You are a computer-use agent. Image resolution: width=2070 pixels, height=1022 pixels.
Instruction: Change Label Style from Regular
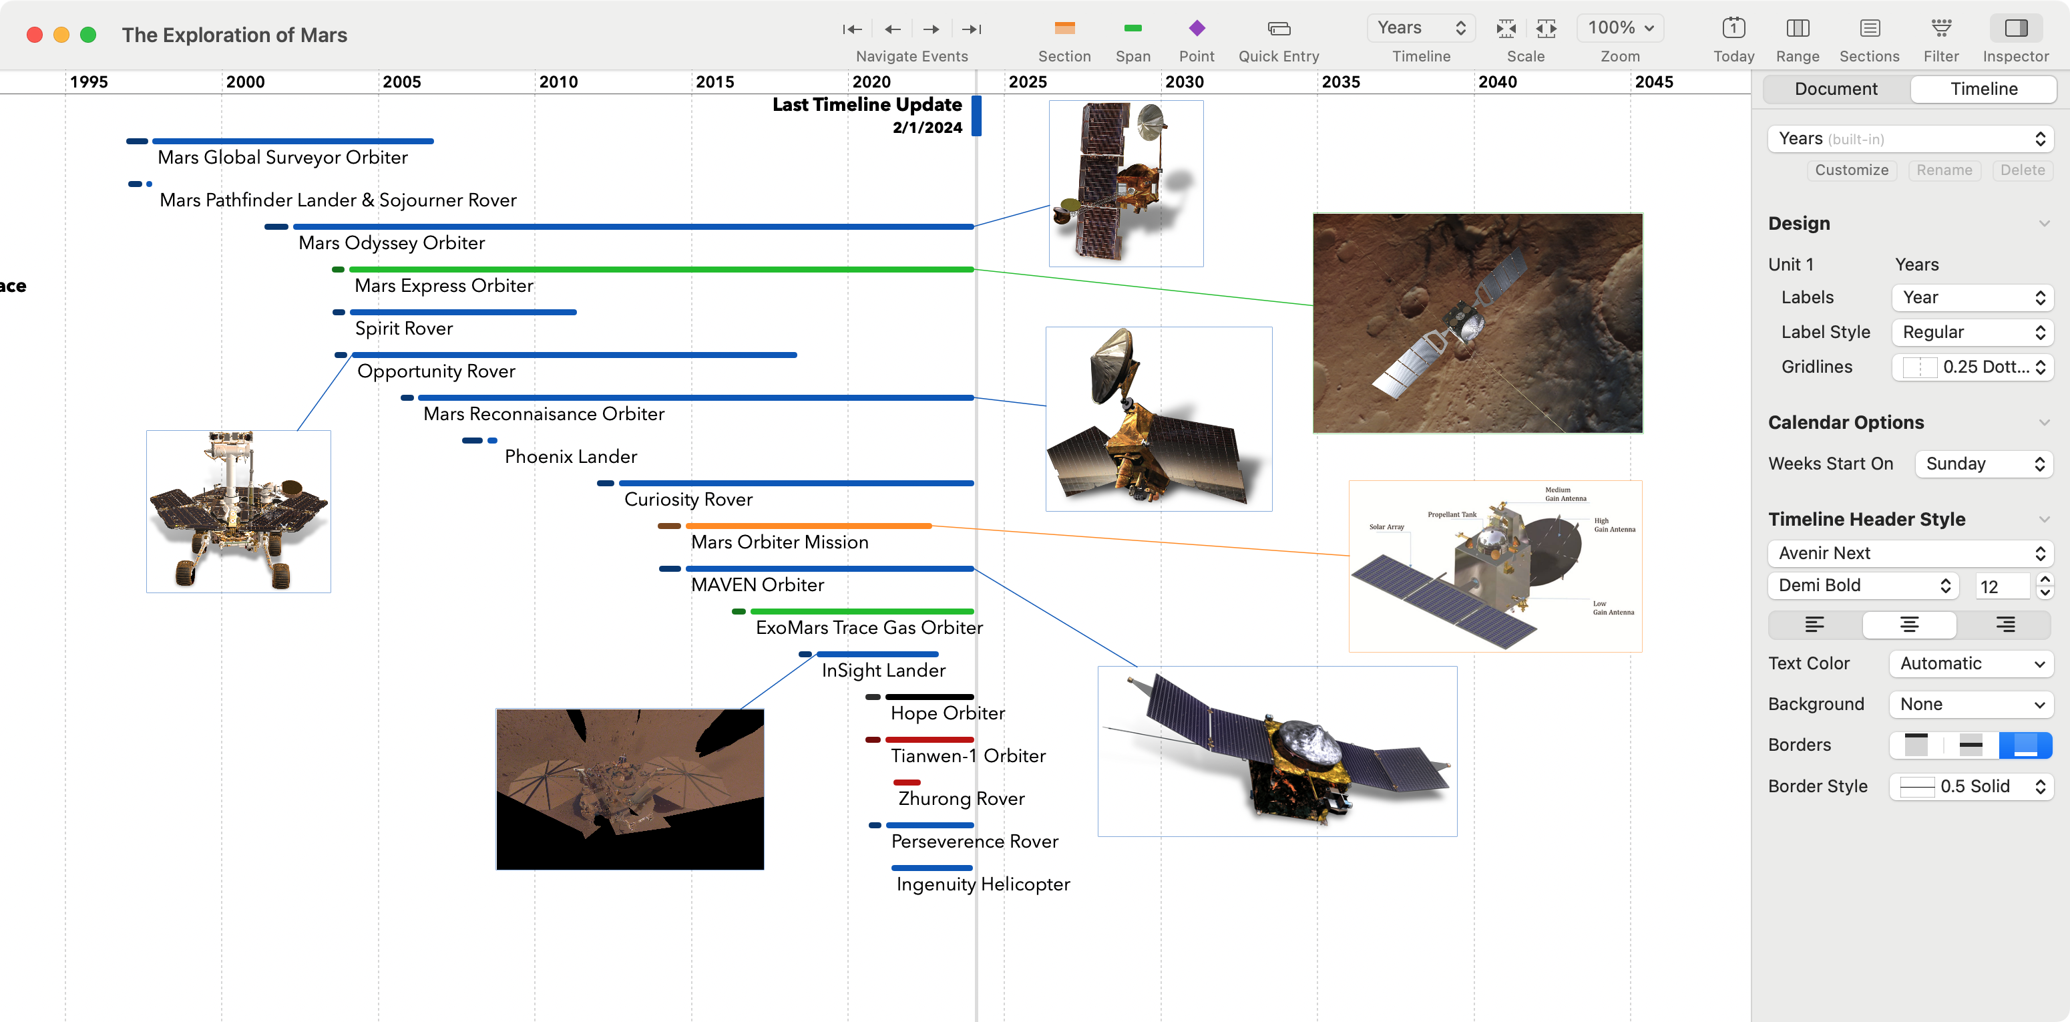click(x=1972, y=332)
